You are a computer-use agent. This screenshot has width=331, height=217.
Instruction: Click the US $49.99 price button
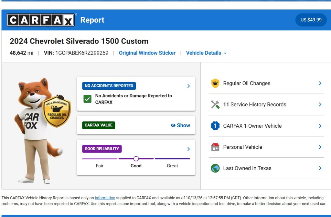(311, 20)
